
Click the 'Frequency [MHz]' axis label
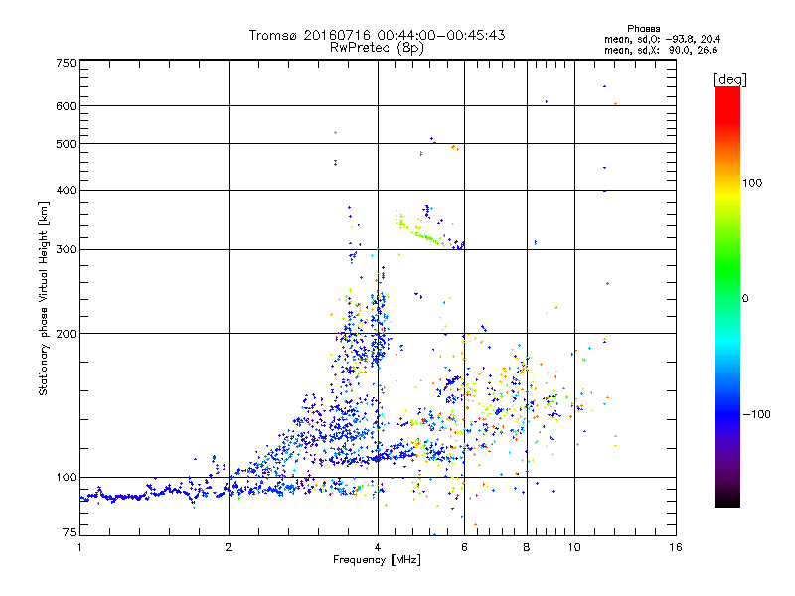click(377, 560)
